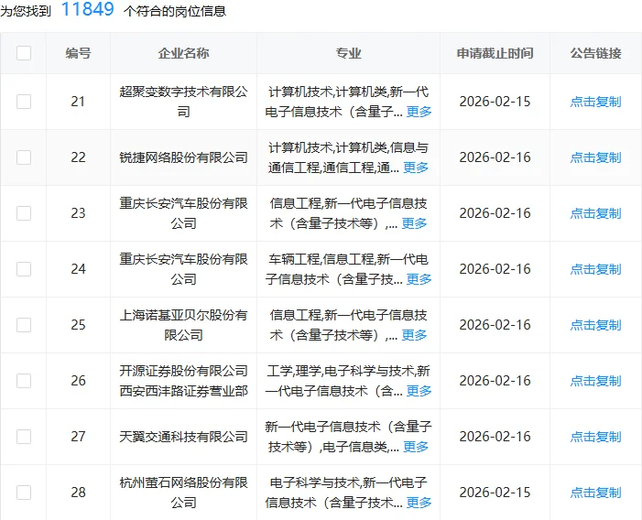This screenshot has height=520, width=642.
Task: Copy link for 天翼交通科技 row 27
Action: tap(595, 437)
